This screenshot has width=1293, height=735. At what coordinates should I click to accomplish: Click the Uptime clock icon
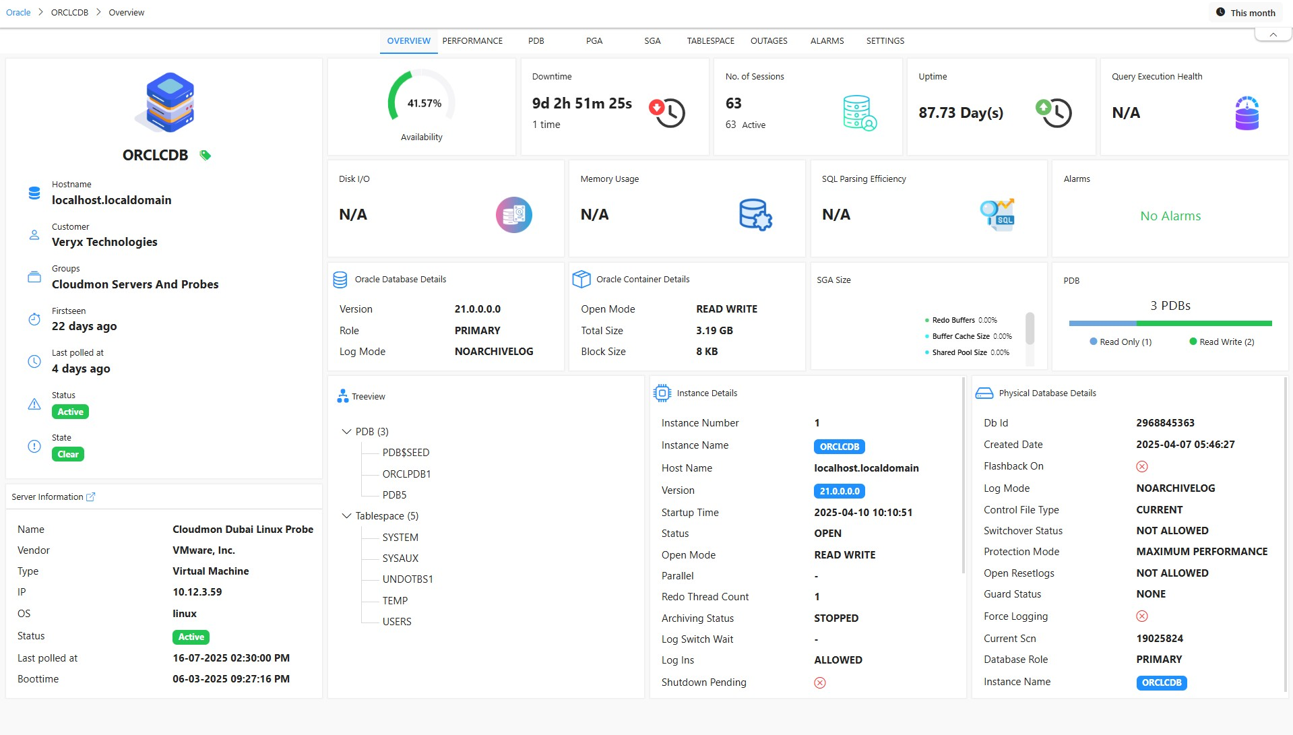click(1053, 113)
